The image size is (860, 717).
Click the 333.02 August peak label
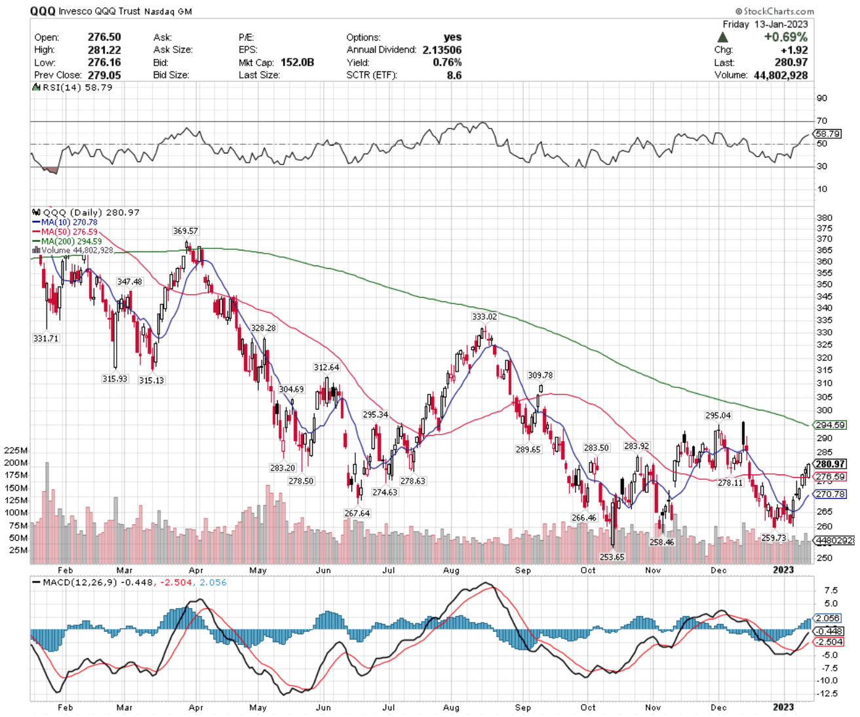point(484,317)
